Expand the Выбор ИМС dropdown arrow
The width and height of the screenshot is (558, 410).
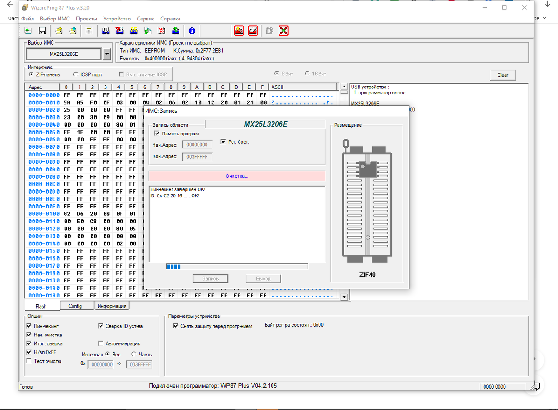point(107,54)
